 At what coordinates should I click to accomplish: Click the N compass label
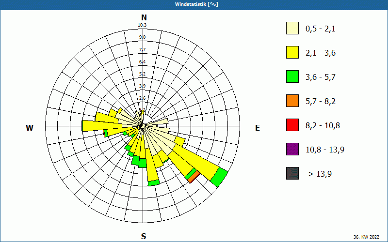[x=144, y=17]
